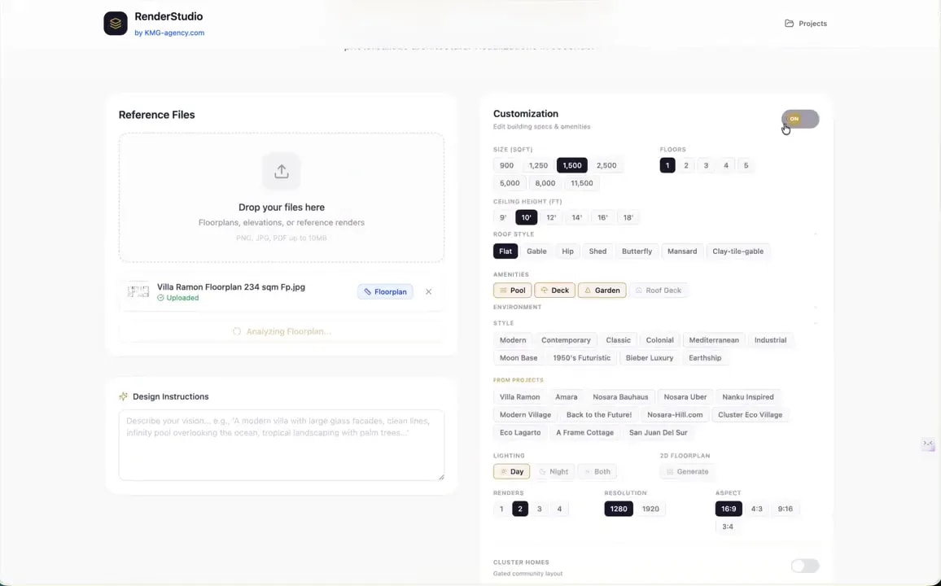Open the Villa Ramon floorplan thumbnail
The height and width of the screenshot is (586, 941).
click(x=138, y=291)
